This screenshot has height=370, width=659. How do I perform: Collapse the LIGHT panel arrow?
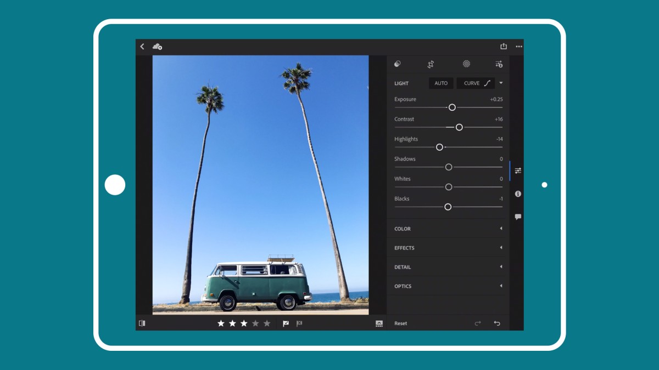(x=501, y=83)
